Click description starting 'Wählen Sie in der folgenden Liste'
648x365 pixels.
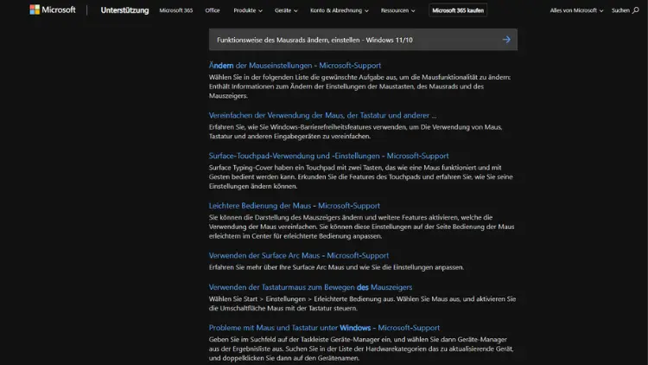[x=359, y=86]
